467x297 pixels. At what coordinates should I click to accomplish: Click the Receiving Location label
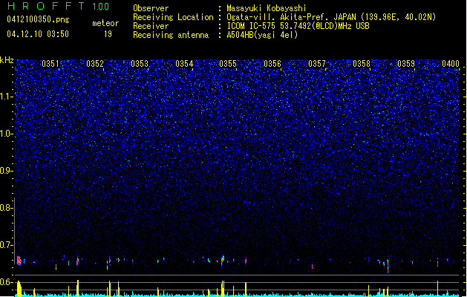click(x=173, y=17)
